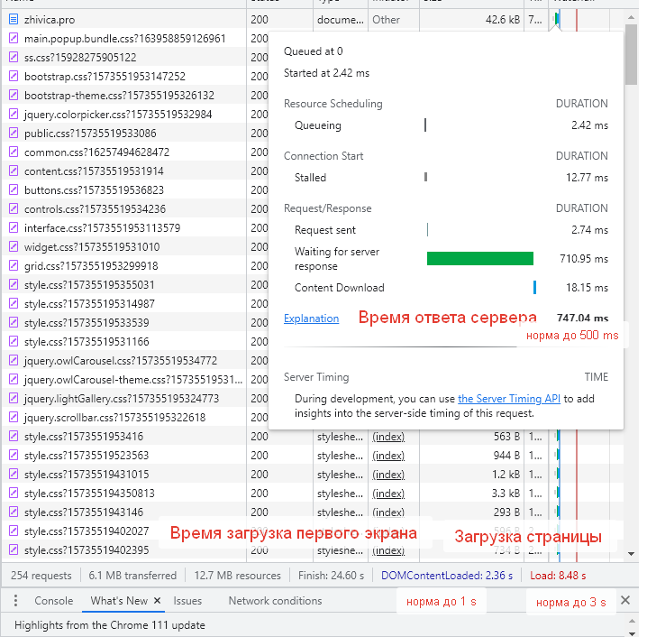This screenshot has height=637, width=647.
Task: Close the What's New drawer tab
Action: (x=157, y=601)
